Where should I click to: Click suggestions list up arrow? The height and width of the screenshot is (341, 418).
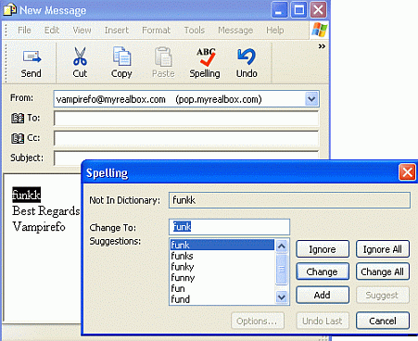click(x=282, y=246)
